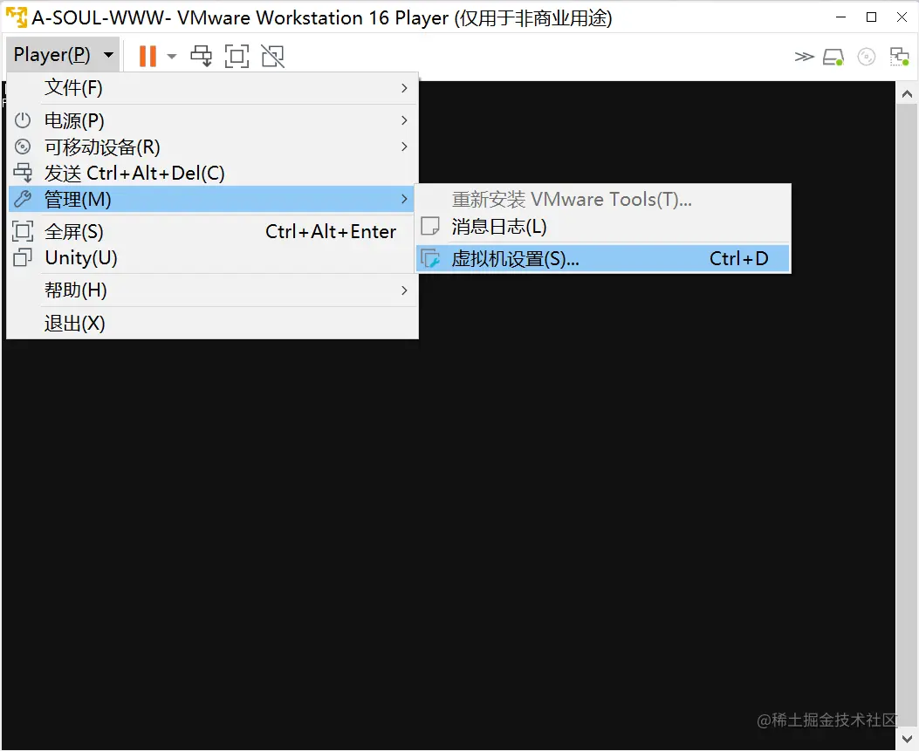Click the power icon beside 电源(P)
This screenshot has height=751, width=919.
[x=23, y=120]
